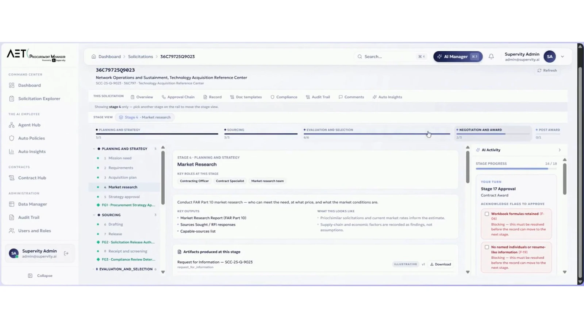Select Evaluation and Selection progress bar

point(377,134)
